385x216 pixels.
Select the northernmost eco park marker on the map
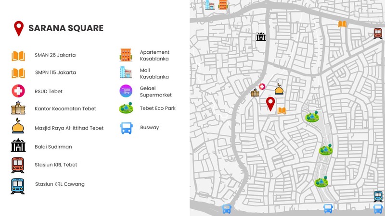pos(312,117)
